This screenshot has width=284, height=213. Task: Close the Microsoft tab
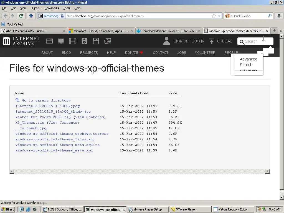132,31
